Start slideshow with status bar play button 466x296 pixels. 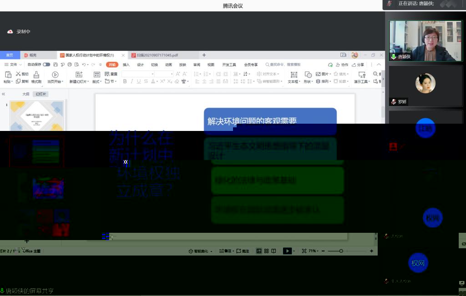287,251
